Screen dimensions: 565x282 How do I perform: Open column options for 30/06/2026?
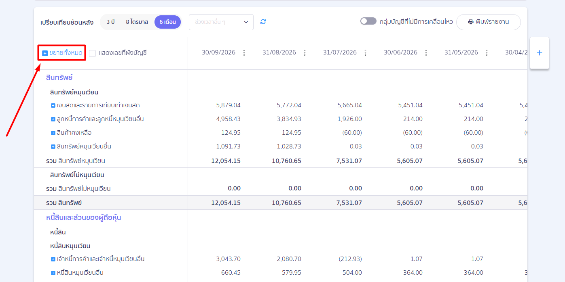tap(426, 53)
